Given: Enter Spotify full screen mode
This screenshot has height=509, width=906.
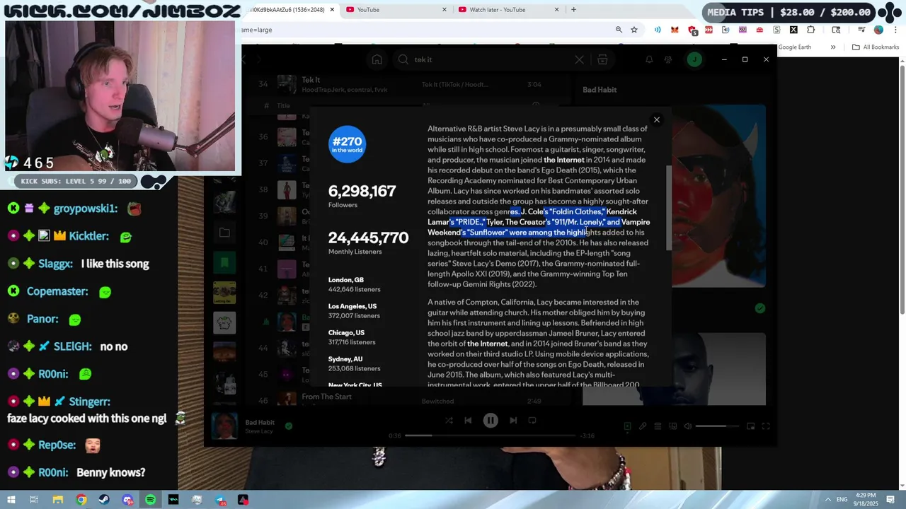Looking at the screenshot, I should (766, 426).
